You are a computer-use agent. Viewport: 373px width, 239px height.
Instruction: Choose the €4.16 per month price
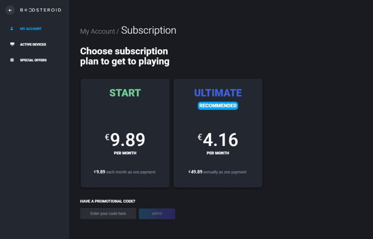tap(218, 140)
